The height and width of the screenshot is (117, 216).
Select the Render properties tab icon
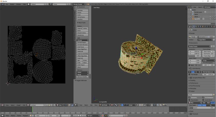tap(194, 26)
